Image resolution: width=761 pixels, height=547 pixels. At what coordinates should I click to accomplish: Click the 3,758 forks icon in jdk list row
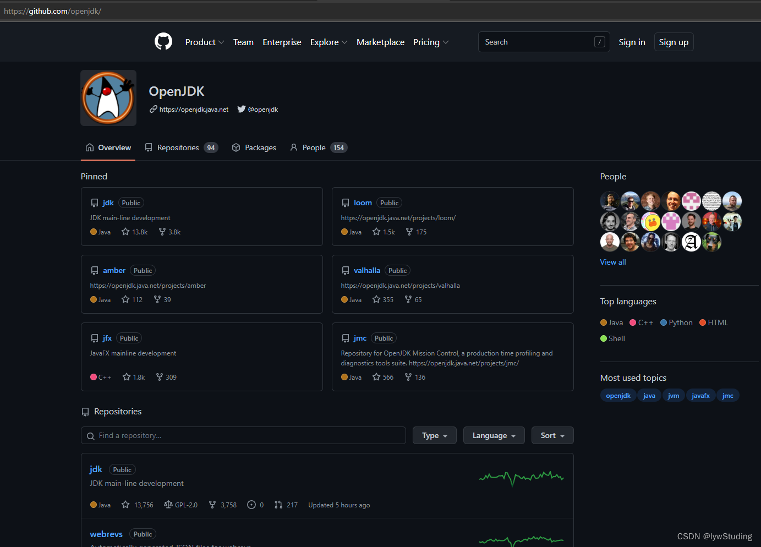tap(212, 505)
